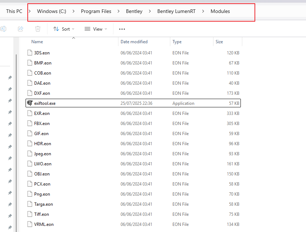Select the exiftool.exe application icon
Image resolution: width=306 pixels, height=232 pixels.
tap(30, 103)
